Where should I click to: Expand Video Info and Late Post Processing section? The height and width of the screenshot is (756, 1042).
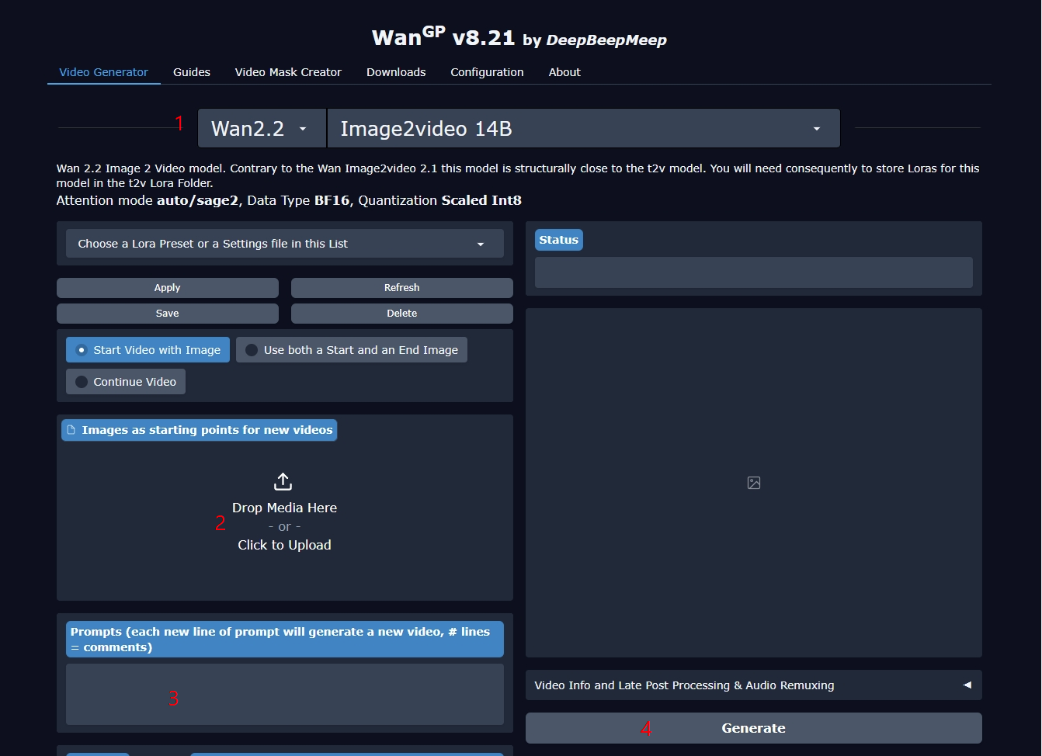(x=753, y=685)
